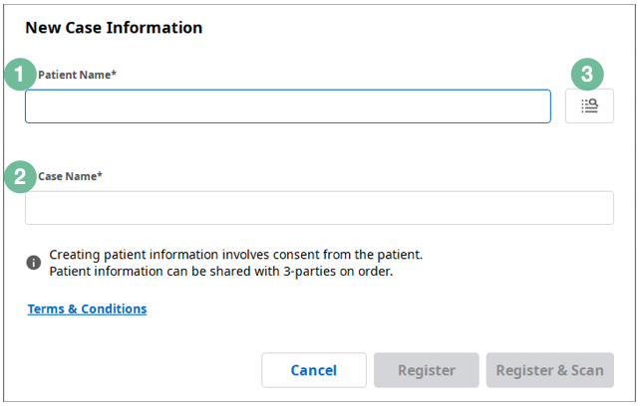Select the green number 3 marker

point(587,75)
